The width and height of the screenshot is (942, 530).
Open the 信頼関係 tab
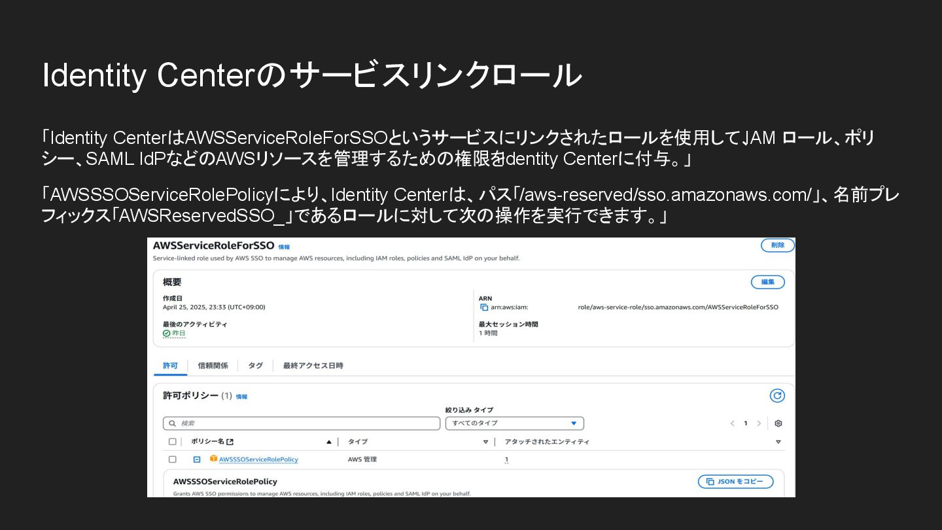coord(213,365)
